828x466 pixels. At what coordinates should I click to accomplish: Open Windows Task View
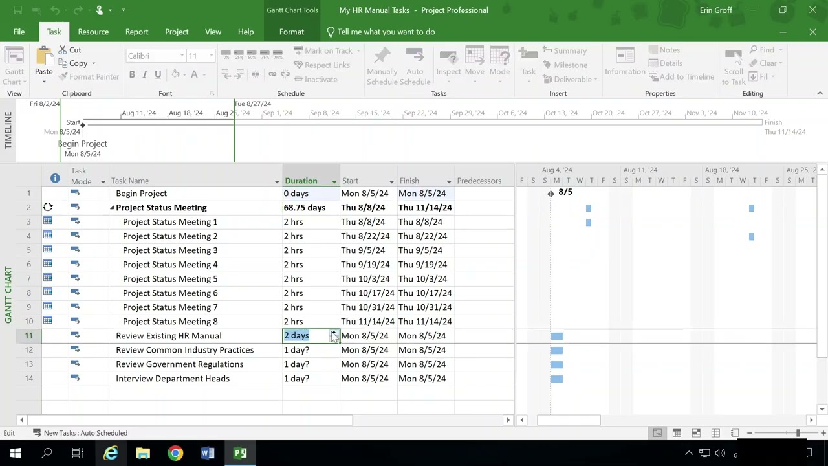click(78, 454)
